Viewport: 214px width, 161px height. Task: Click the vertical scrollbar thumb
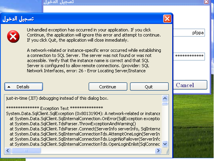[165, 104]
